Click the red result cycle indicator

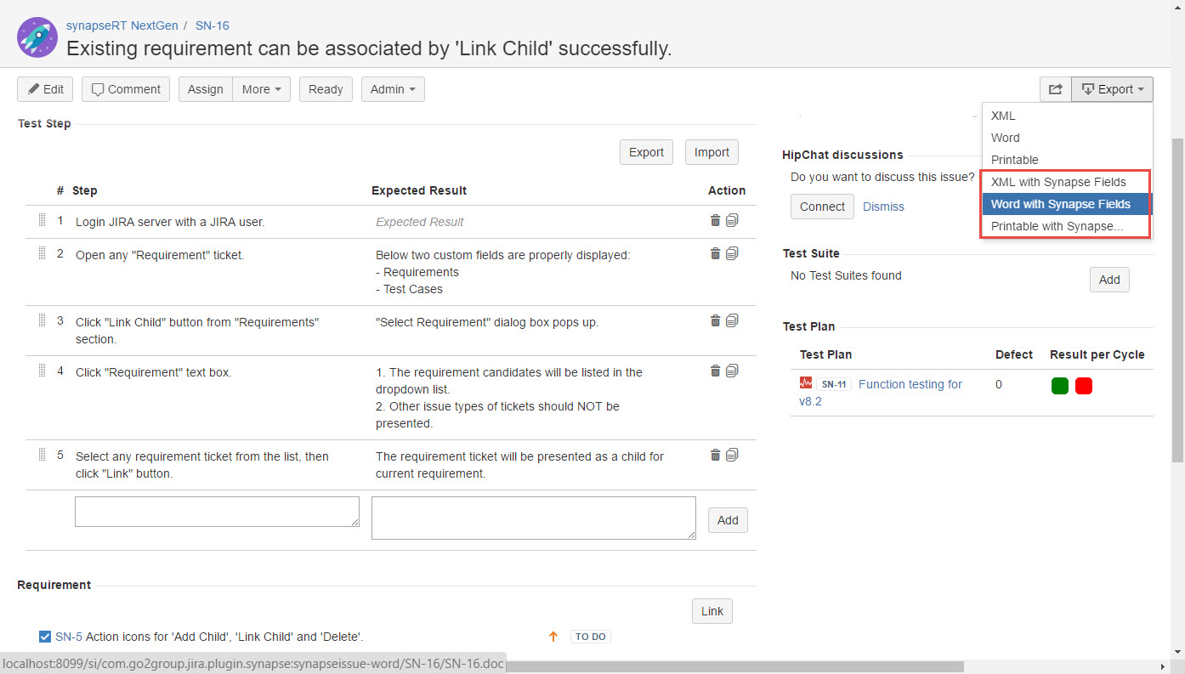click(1084, 386)
